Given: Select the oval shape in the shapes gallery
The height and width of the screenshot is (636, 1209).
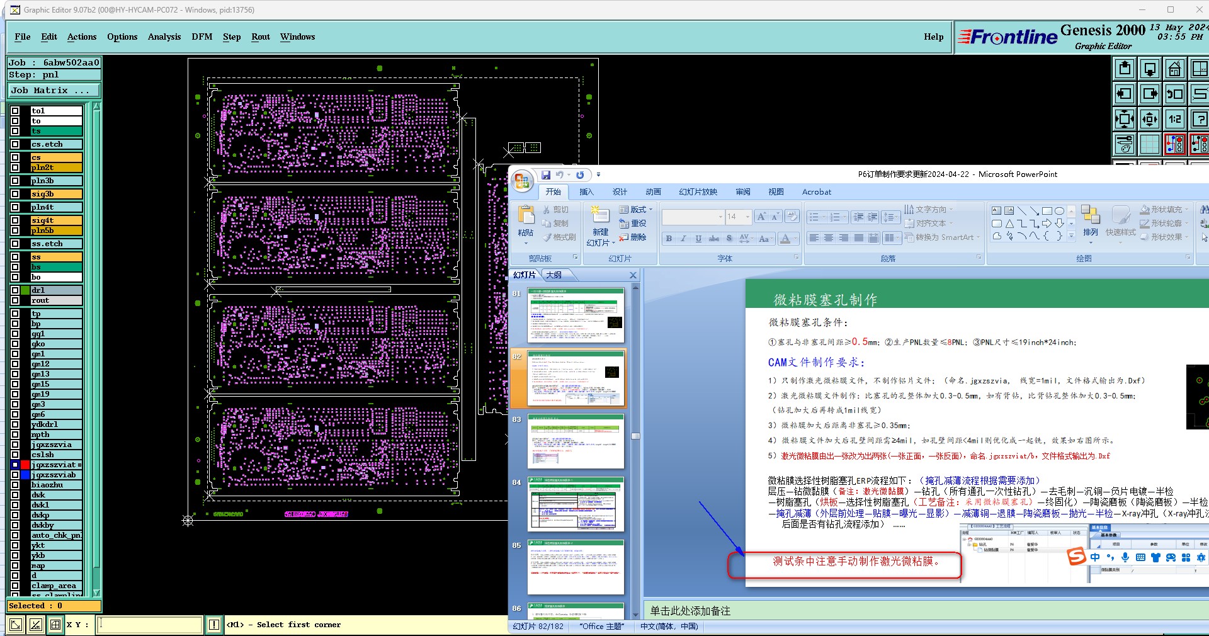Looking at the screenshot, I should (1060, 211).
